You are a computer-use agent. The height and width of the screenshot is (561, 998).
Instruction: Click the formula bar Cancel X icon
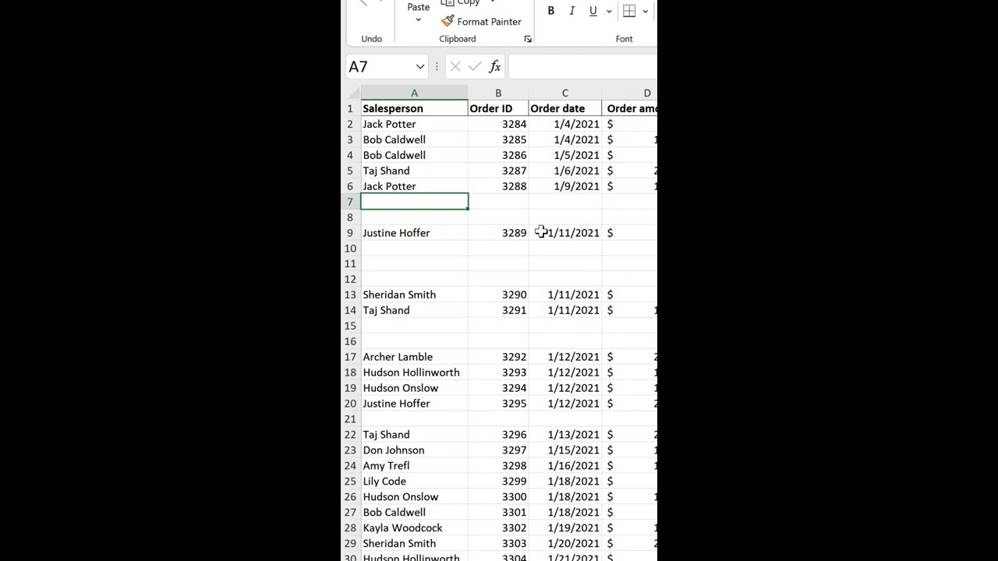[x=455, y=67]
